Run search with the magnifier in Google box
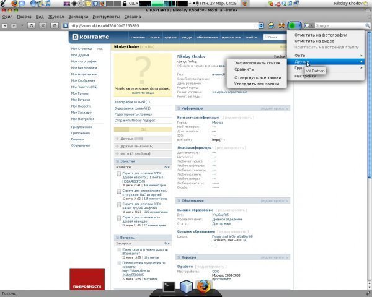Screen dimensions: 372x297 click(x=368, y=25)
